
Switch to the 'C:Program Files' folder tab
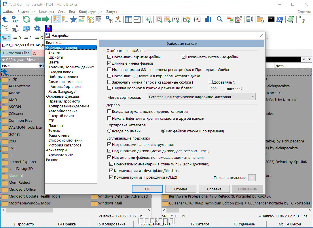click(16, 53)
